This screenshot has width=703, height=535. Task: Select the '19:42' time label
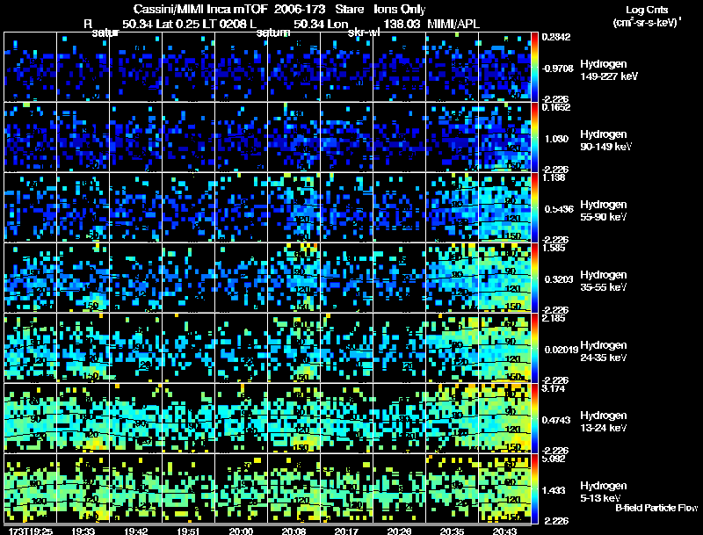coord(136,531)
